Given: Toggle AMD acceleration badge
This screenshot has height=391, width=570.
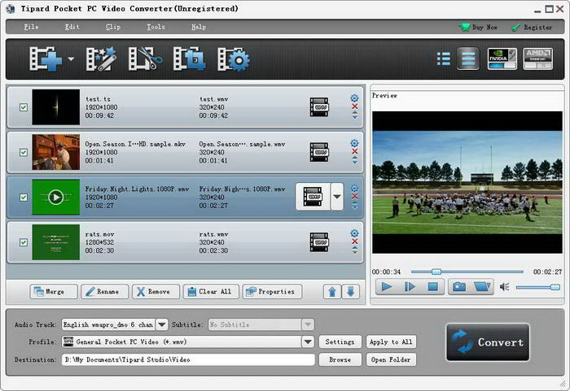Looking at the screenshot, I should pos(537,59).
